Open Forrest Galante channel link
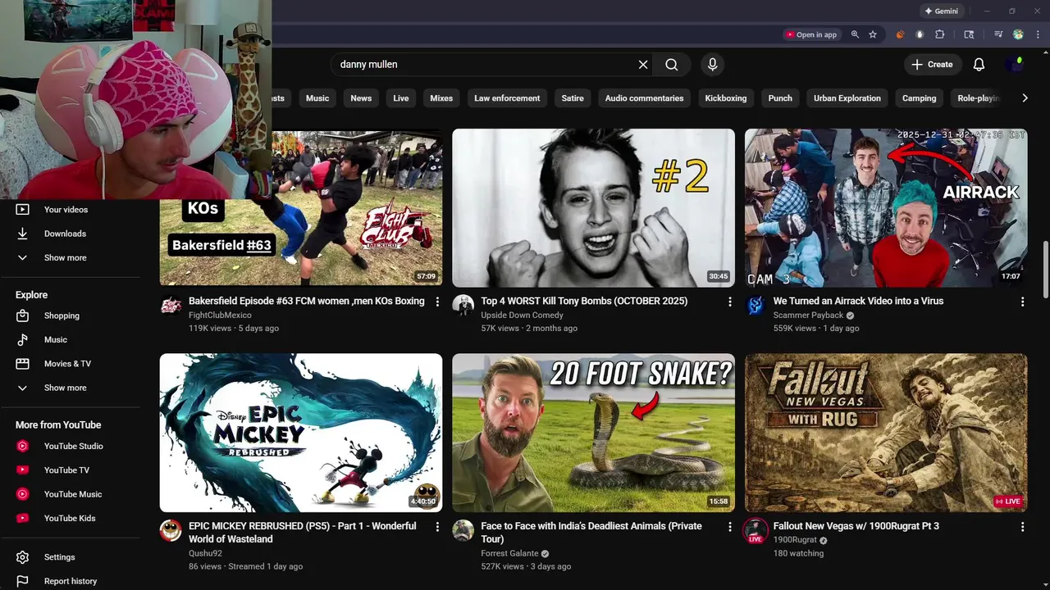Viewport: 1050px width, 590px height. coord(509,553)
